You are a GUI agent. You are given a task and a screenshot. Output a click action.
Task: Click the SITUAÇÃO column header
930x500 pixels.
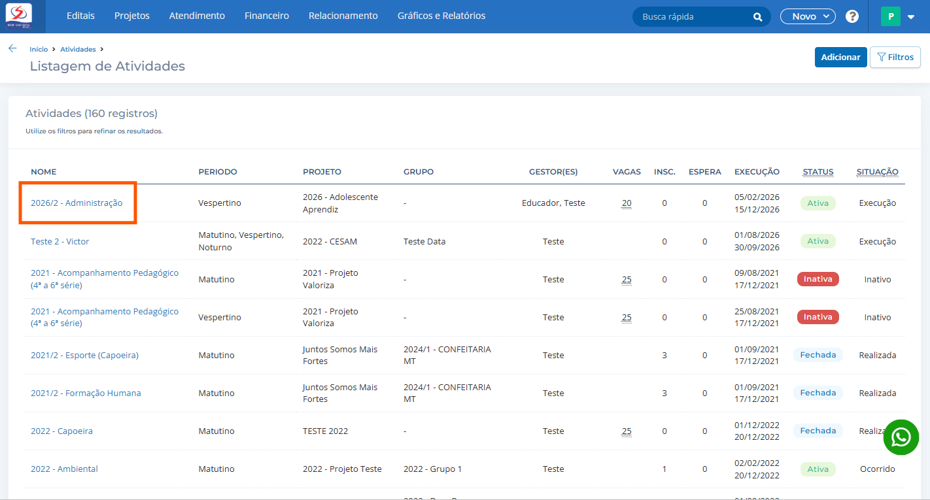[878, 172]
